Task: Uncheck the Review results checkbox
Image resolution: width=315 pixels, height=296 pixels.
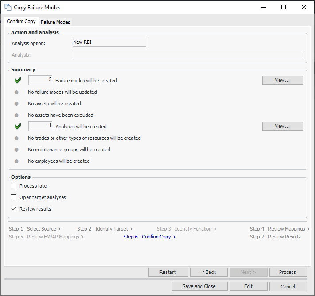Action: pos(13,209)
